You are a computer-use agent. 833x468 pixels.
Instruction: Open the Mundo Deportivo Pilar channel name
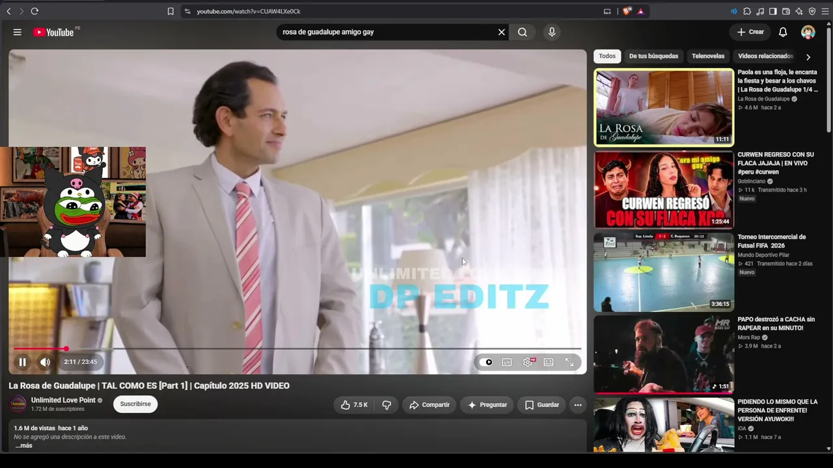click(x=763, y=255)
